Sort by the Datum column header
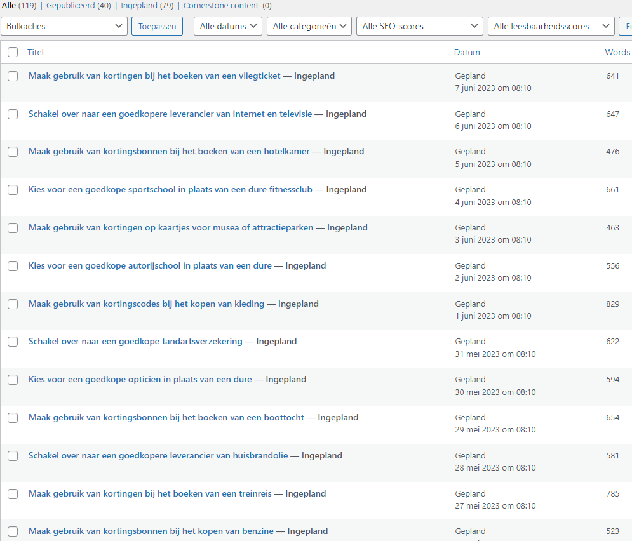 (x=467, y=52)
